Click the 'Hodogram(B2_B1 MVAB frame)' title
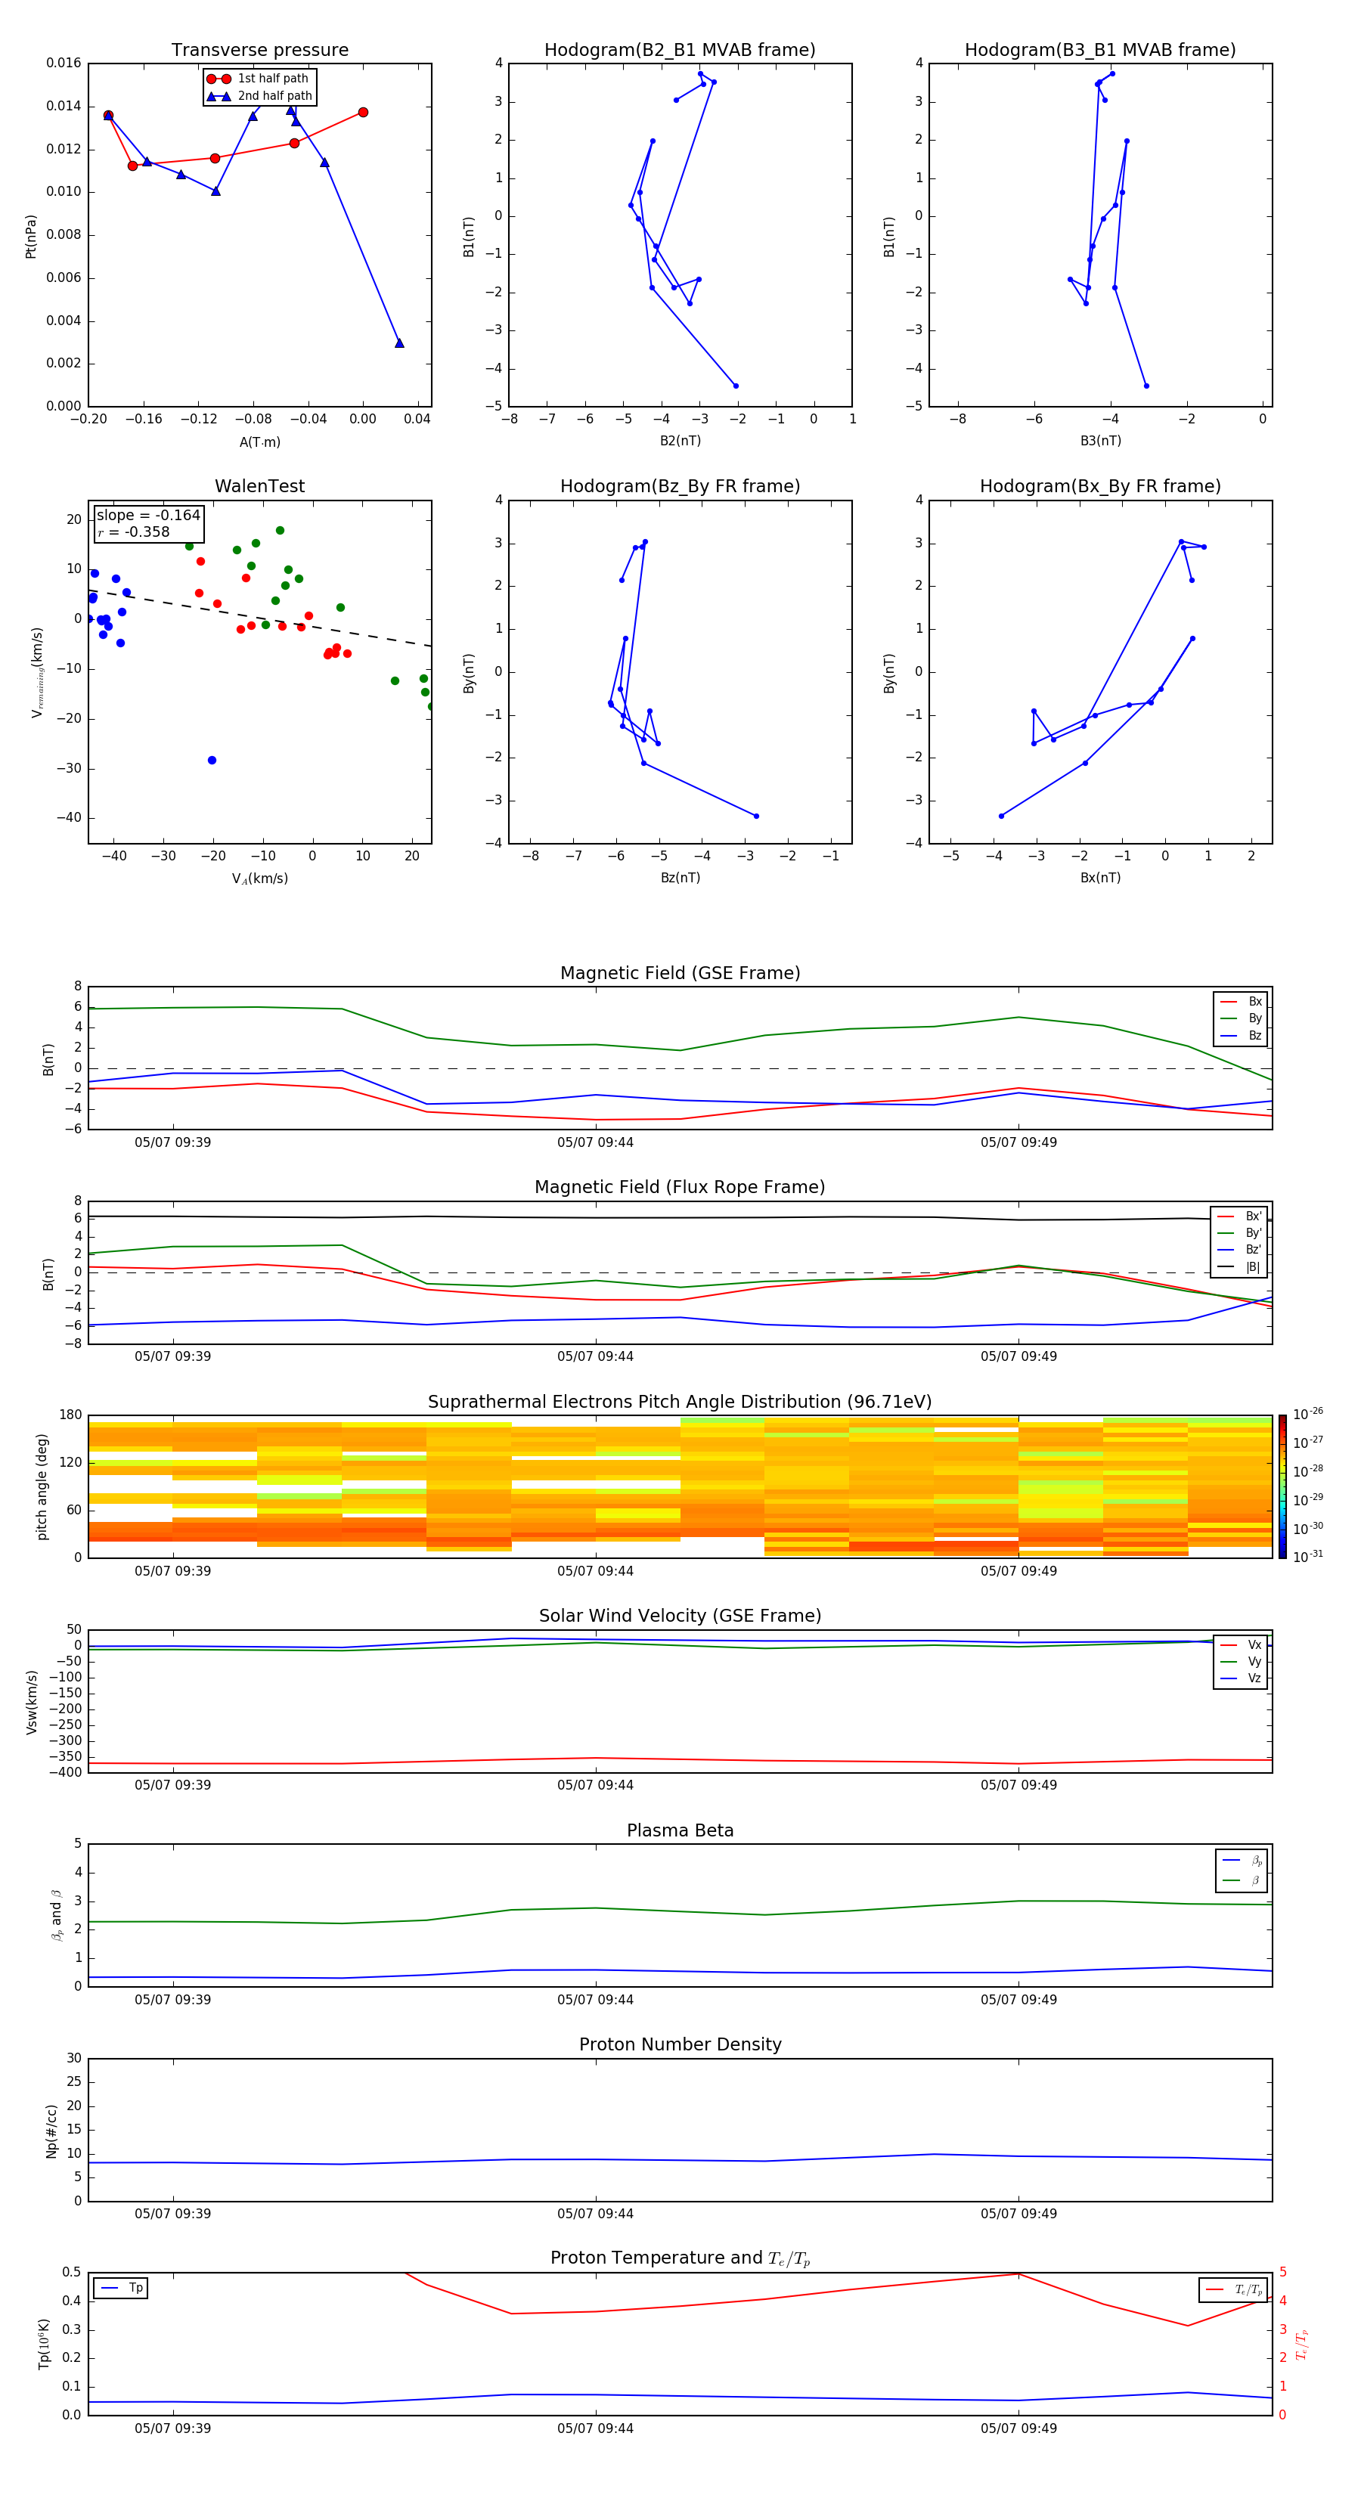 pyautogui.click(x=680, y=51)
